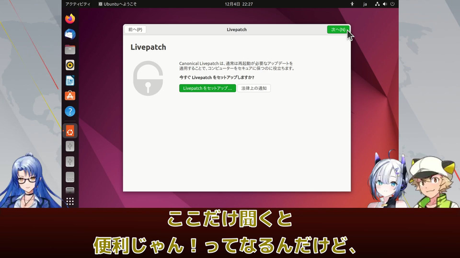Click the 今すぐ Livepatch をセットアップしますか? text
This screenshot has width=460, height=258.
pos(217,77)
